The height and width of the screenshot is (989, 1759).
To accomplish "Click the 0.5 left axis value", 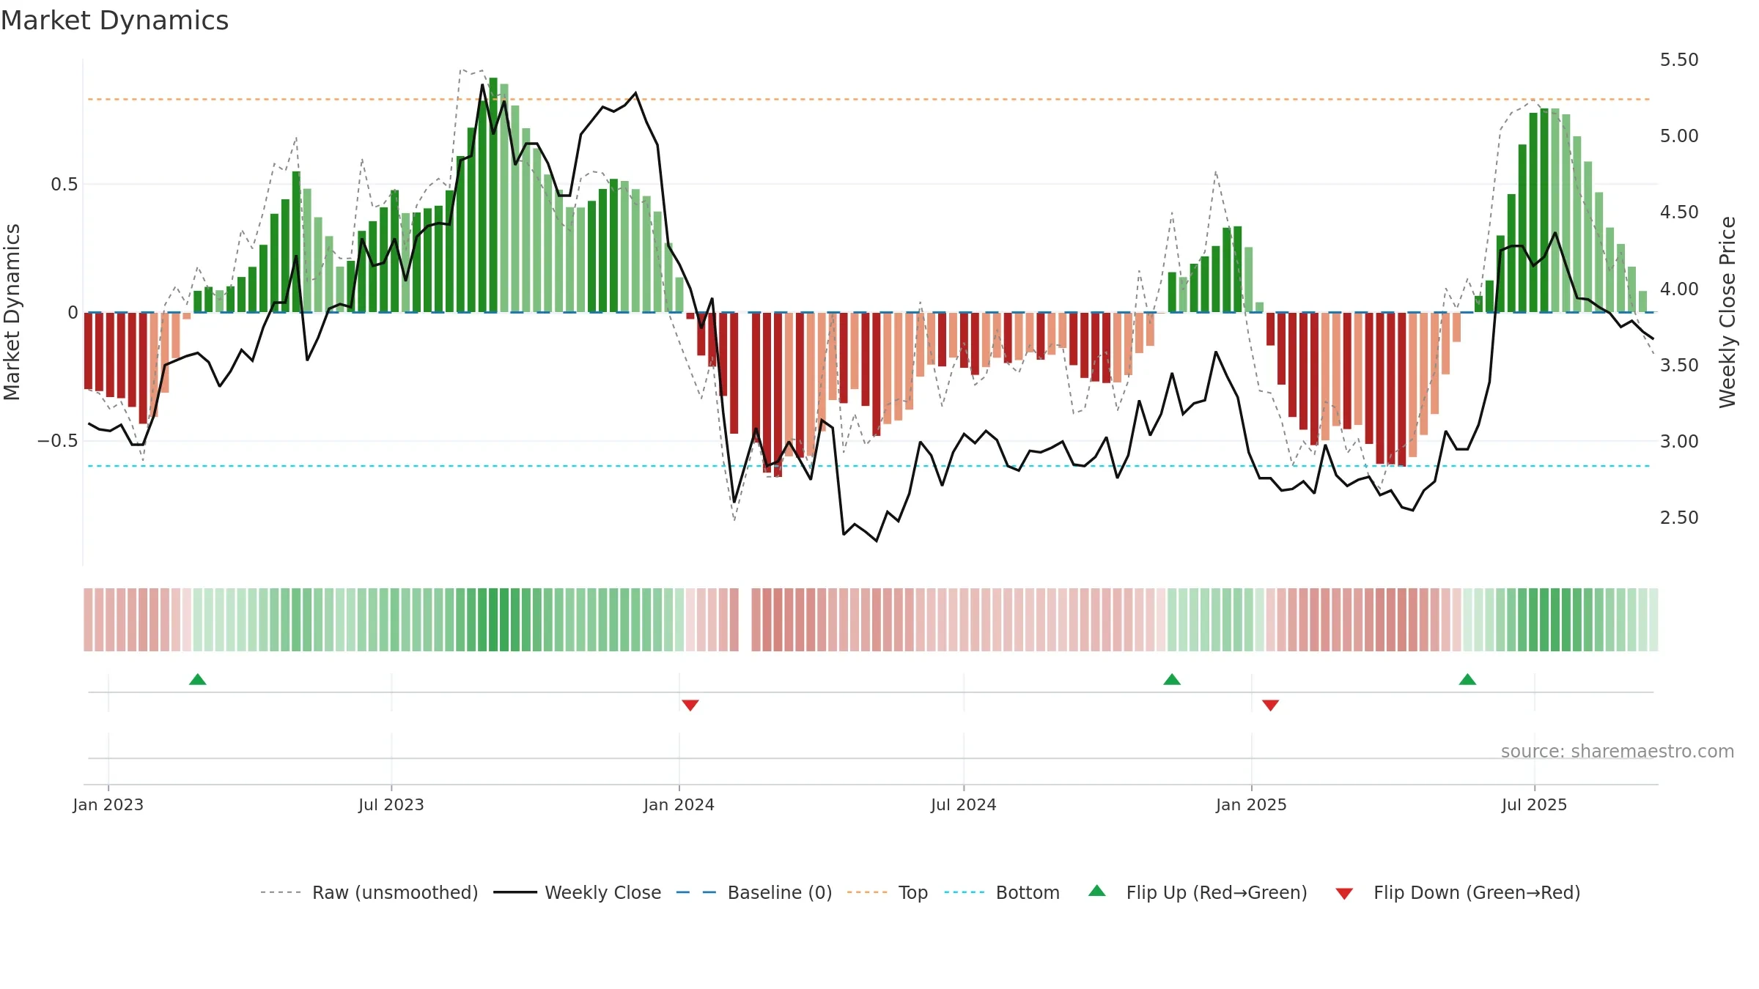I will click(64, 184).
